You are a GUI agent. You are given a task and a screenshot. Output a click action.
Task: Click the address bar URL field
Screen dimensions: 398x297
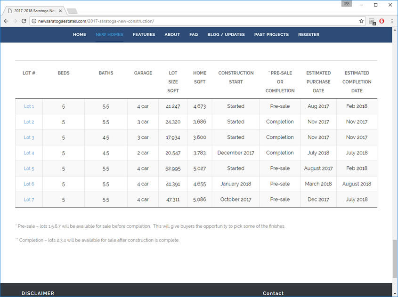188,21
